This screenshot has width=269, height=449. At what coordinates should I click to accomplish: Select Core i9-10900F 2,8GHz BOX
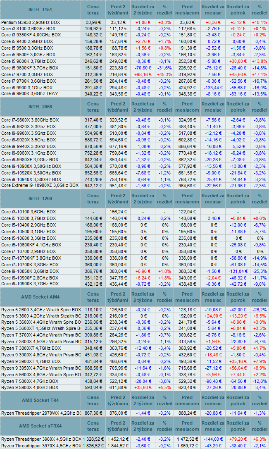(x=30, y=278)
